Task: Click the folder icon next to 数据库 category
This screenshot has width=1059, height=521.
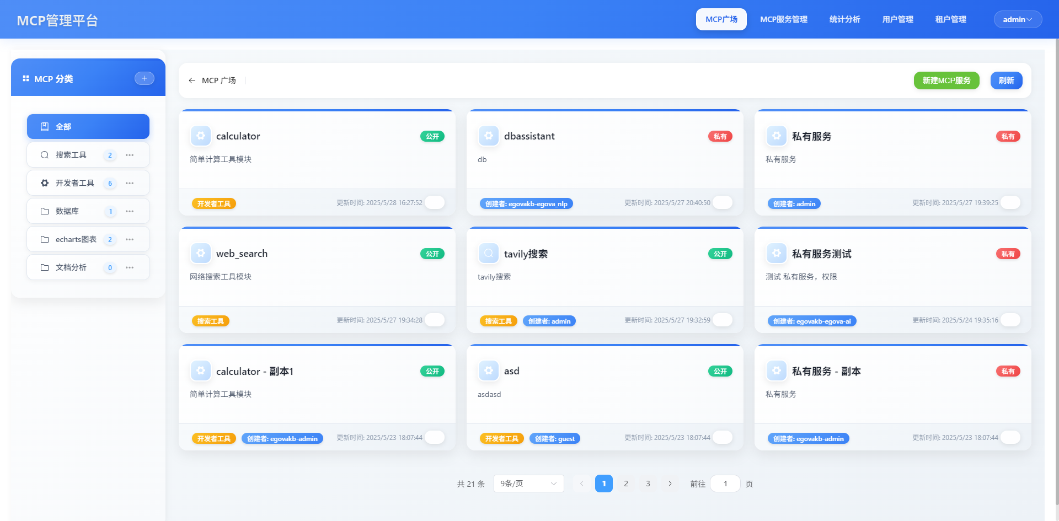Action: [x=45, y=211]
